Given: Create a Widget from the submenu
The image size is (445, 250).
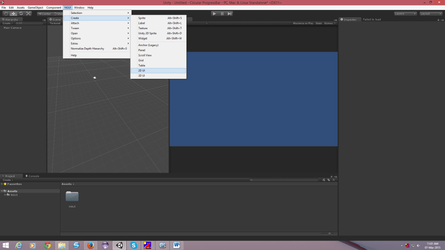Looking at the screenshot, I should click(158, 38).
